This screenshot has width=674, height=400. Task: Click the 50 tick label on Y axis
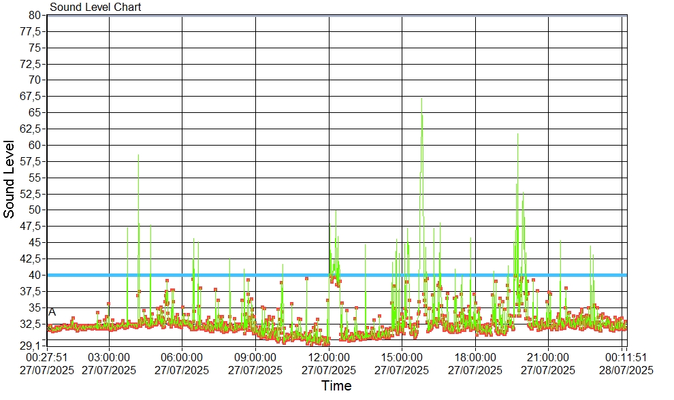[35, 210]
